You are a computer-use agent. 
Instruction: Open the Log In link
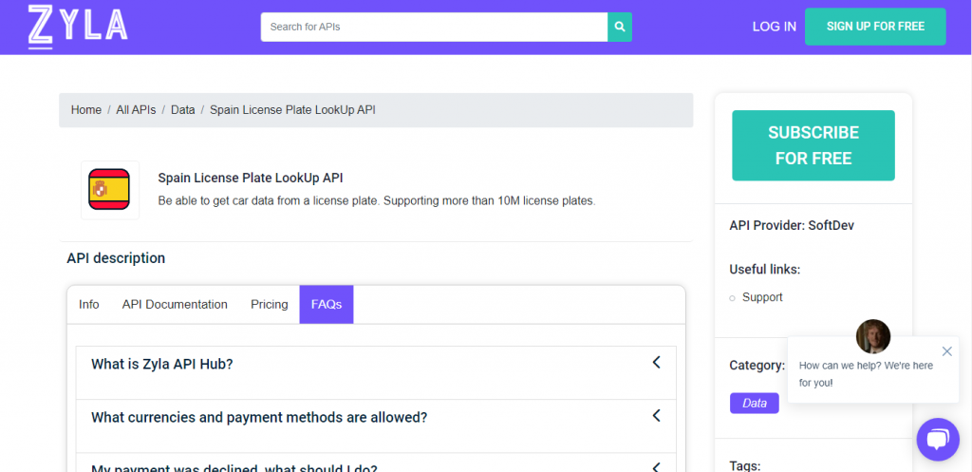pos(775,27)
